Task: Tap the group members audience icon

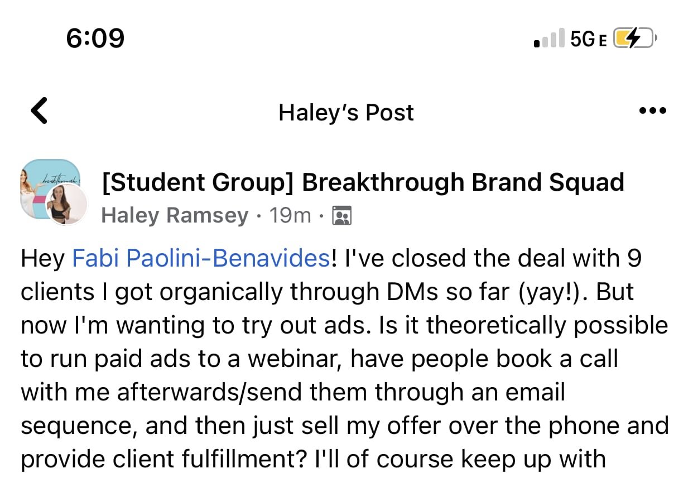Action: click(341, 215)
